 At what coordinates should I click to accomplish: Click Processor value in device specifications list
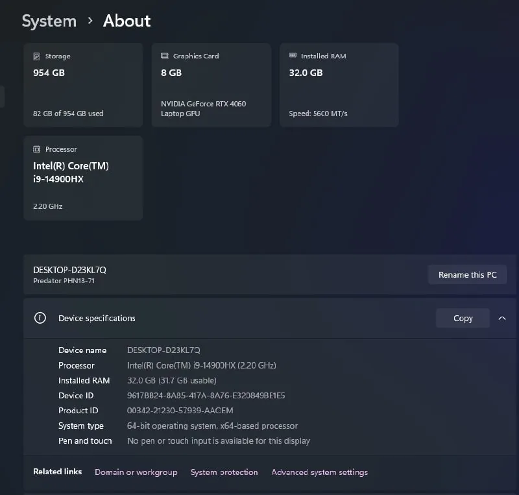click(x=202, y=365)
